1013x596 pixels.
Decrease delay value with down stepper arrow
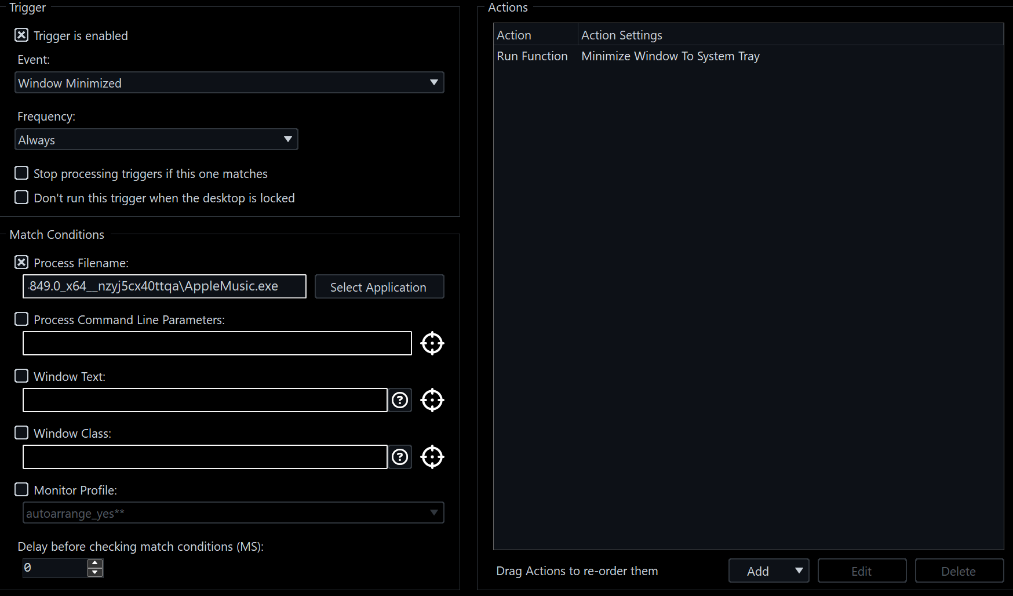click(95, 573)
